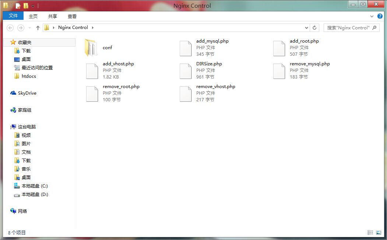This screenshot has width=387, height=240.
Task: Switch to 查看 ribbon tab
Action: click(72, 16)
